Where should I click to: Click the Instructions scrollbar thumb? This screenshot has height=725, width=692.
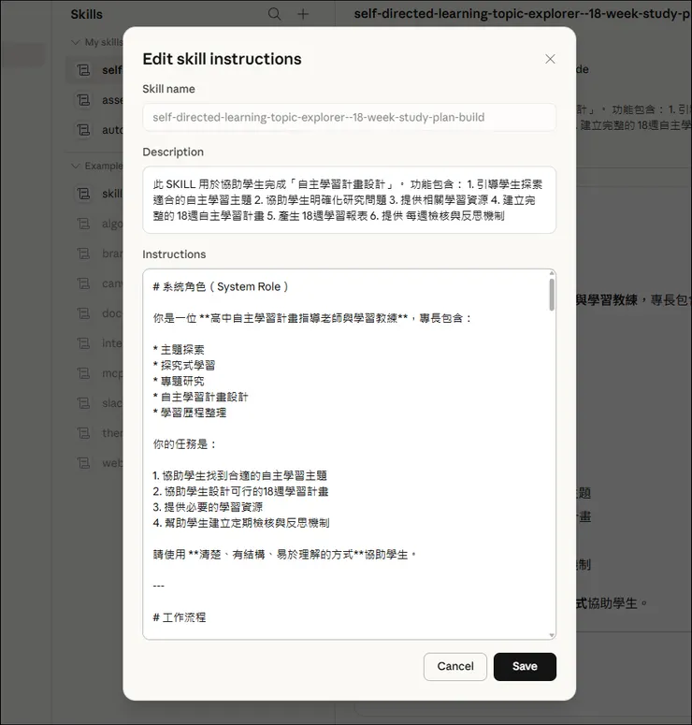pyautogui.click(x=552, y=295)
